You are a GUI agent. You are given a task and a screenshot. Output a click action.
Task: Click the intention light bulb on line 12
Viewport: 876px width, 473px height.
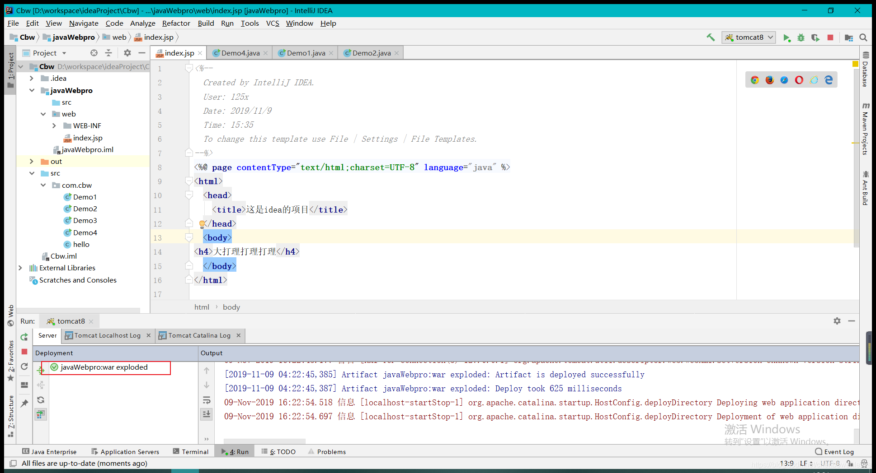coord(202,224)
